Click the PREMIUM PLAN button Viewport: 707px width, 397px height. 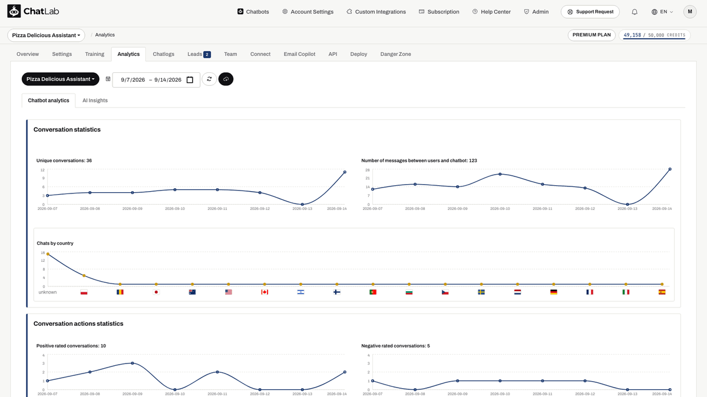tap(592, 35)
